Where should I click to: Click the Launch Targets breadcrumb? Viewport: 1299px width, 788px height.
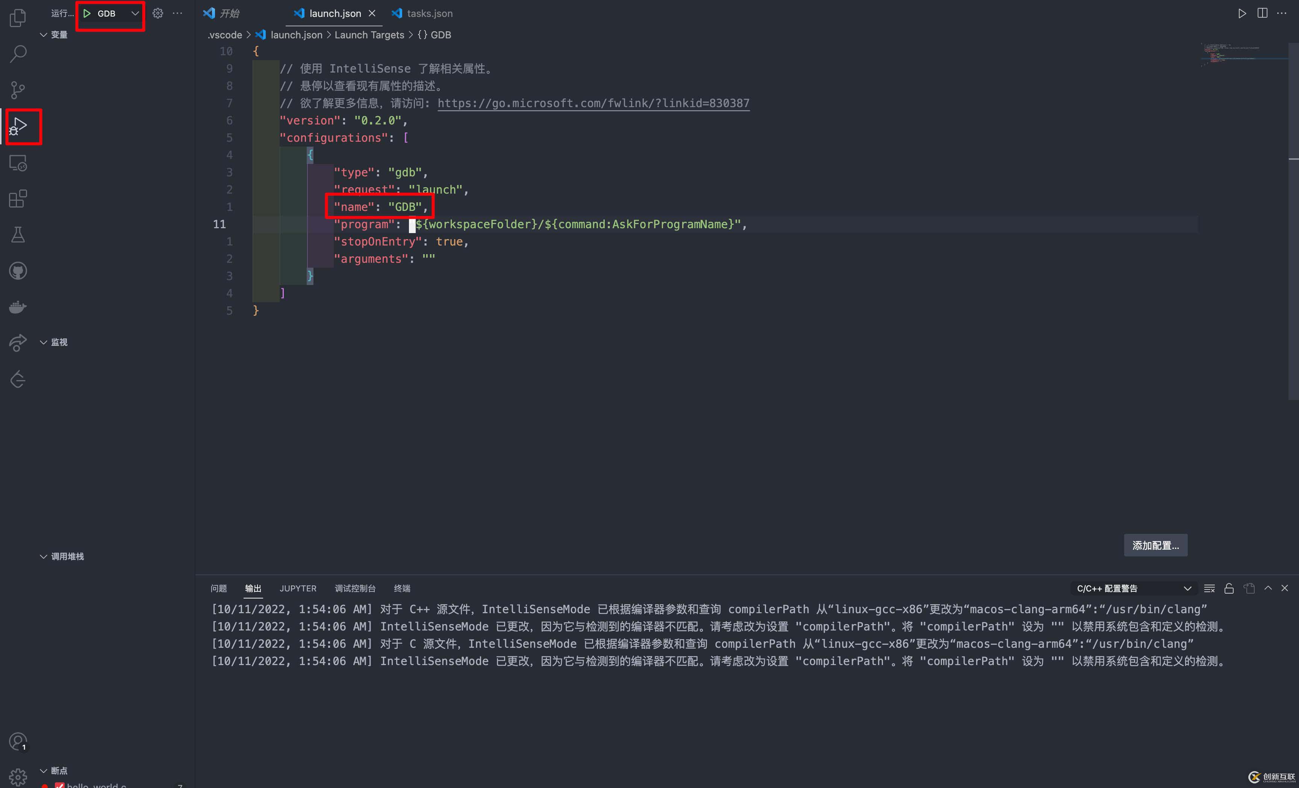(x=369, y=35)
